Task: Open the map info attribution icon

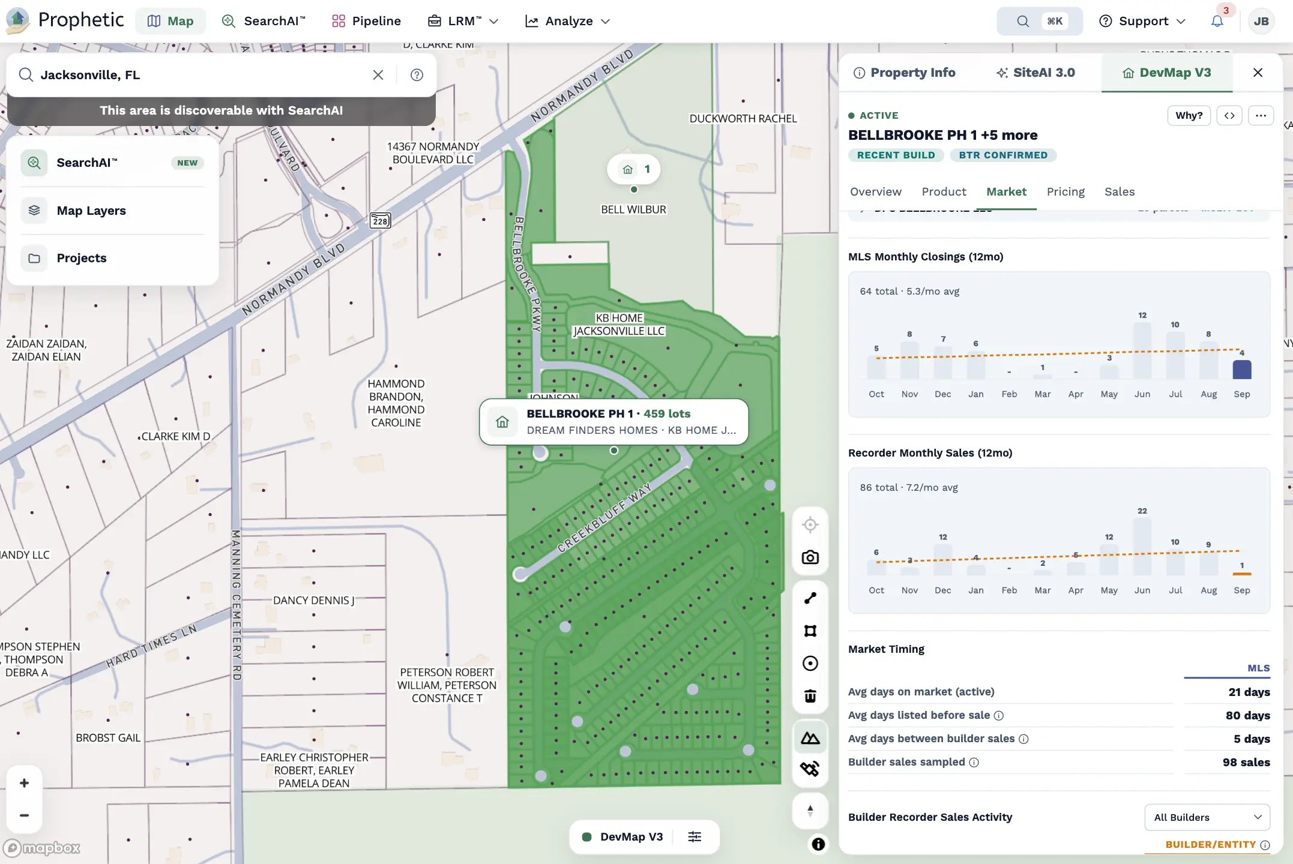Action: pos(818,844)
